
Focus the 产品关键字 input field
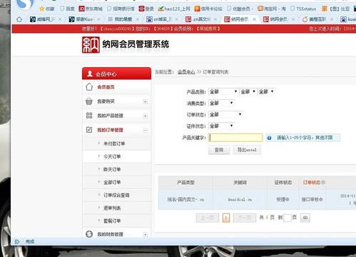(235, 138)
